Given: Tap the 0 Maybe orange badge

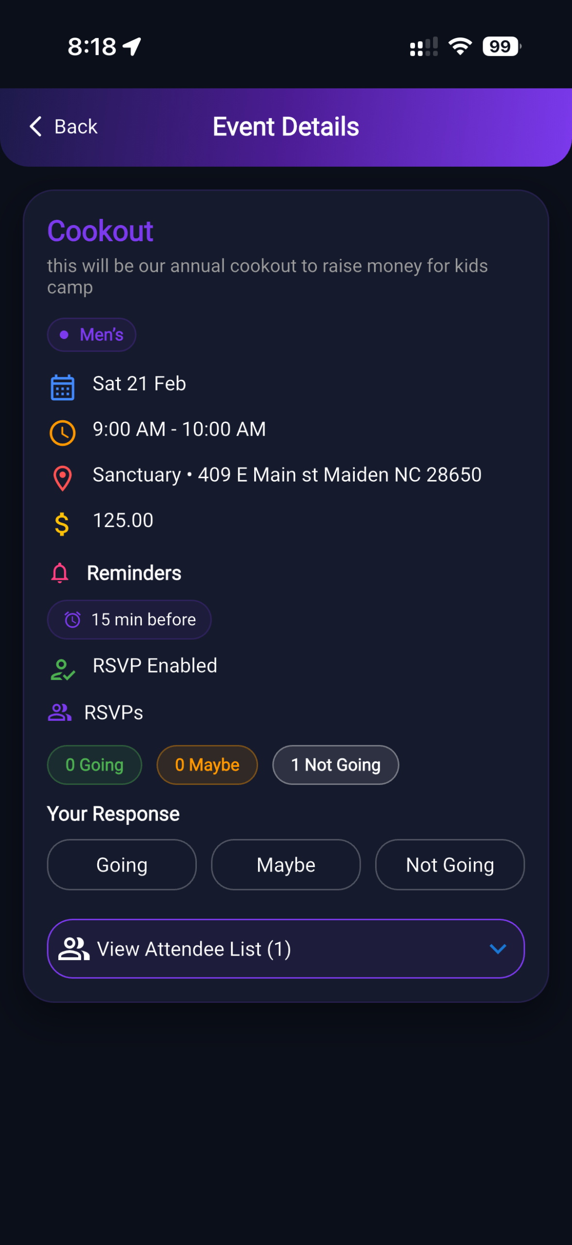Looking at the screenshot, I should (207, 765).
